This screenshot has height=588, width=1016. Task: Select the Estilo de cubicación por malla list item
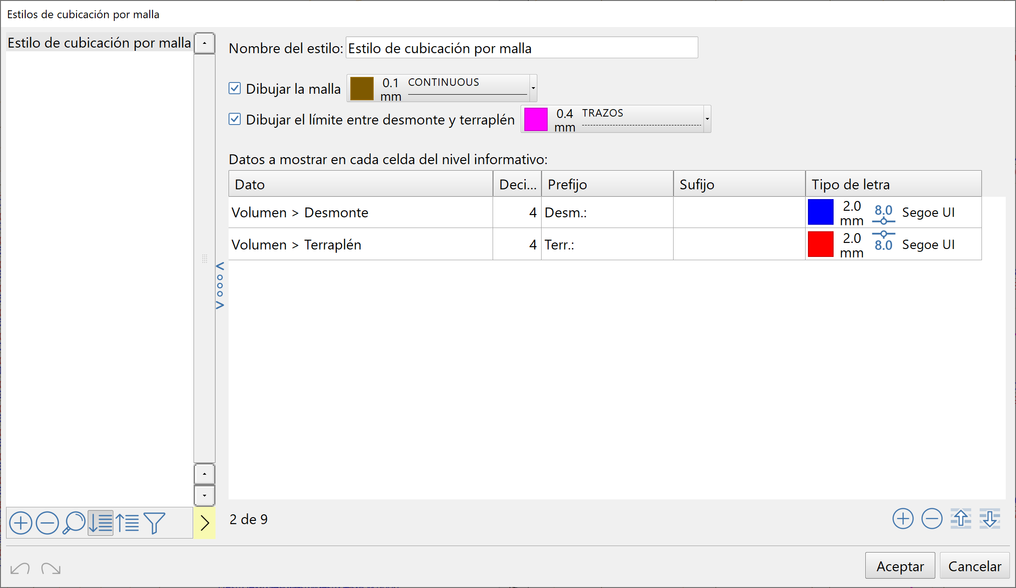point(99,42)
